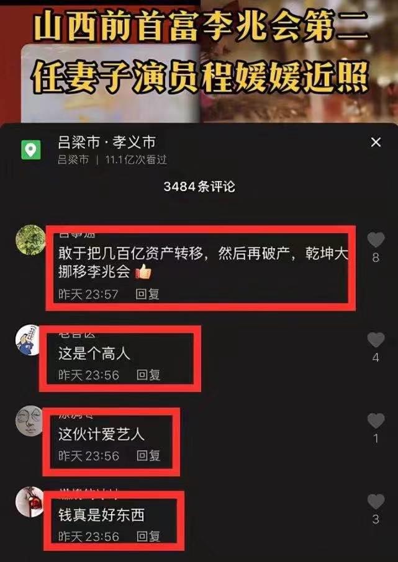Reply to the 钱真是好东西 comment
The image size is (398, 562).
[148, 537]
